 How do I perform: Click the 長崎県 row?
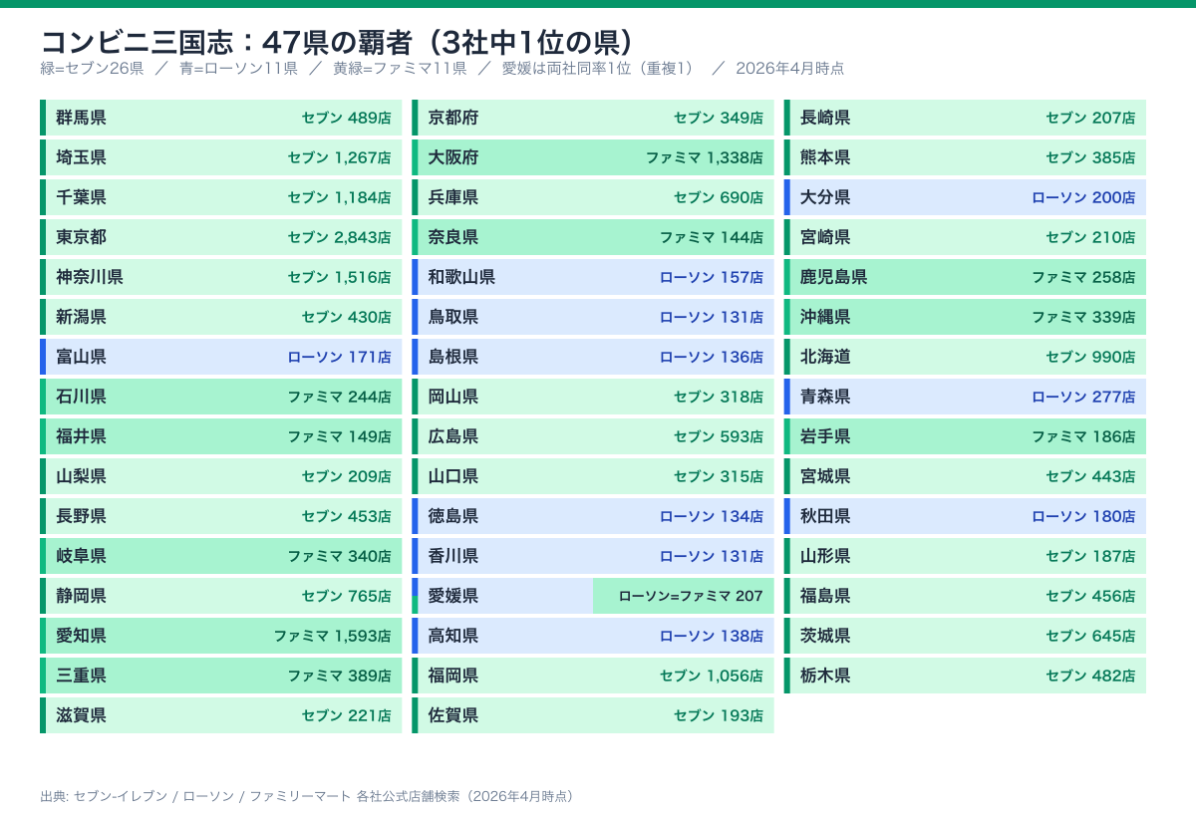click(965, 118)
